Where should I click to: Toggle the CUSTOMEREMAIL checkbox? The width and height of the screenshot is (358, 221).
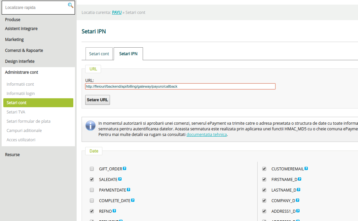264,169
